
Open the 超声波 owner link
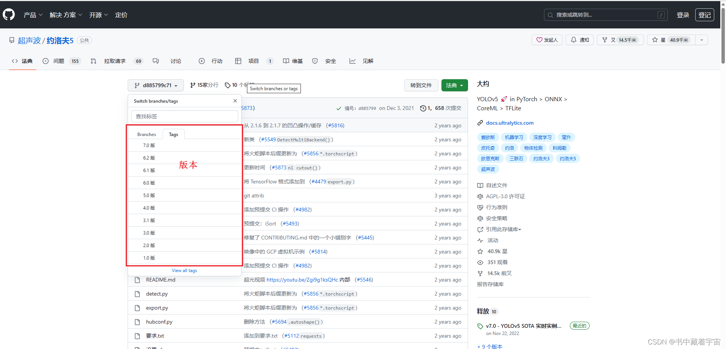tap(29, 41)
